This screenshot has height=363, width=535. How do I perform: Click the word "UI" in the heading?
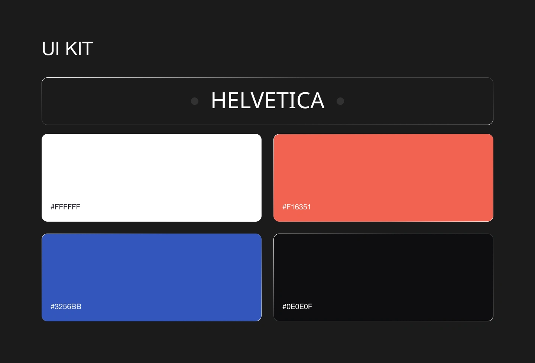(x=51, y=49)
